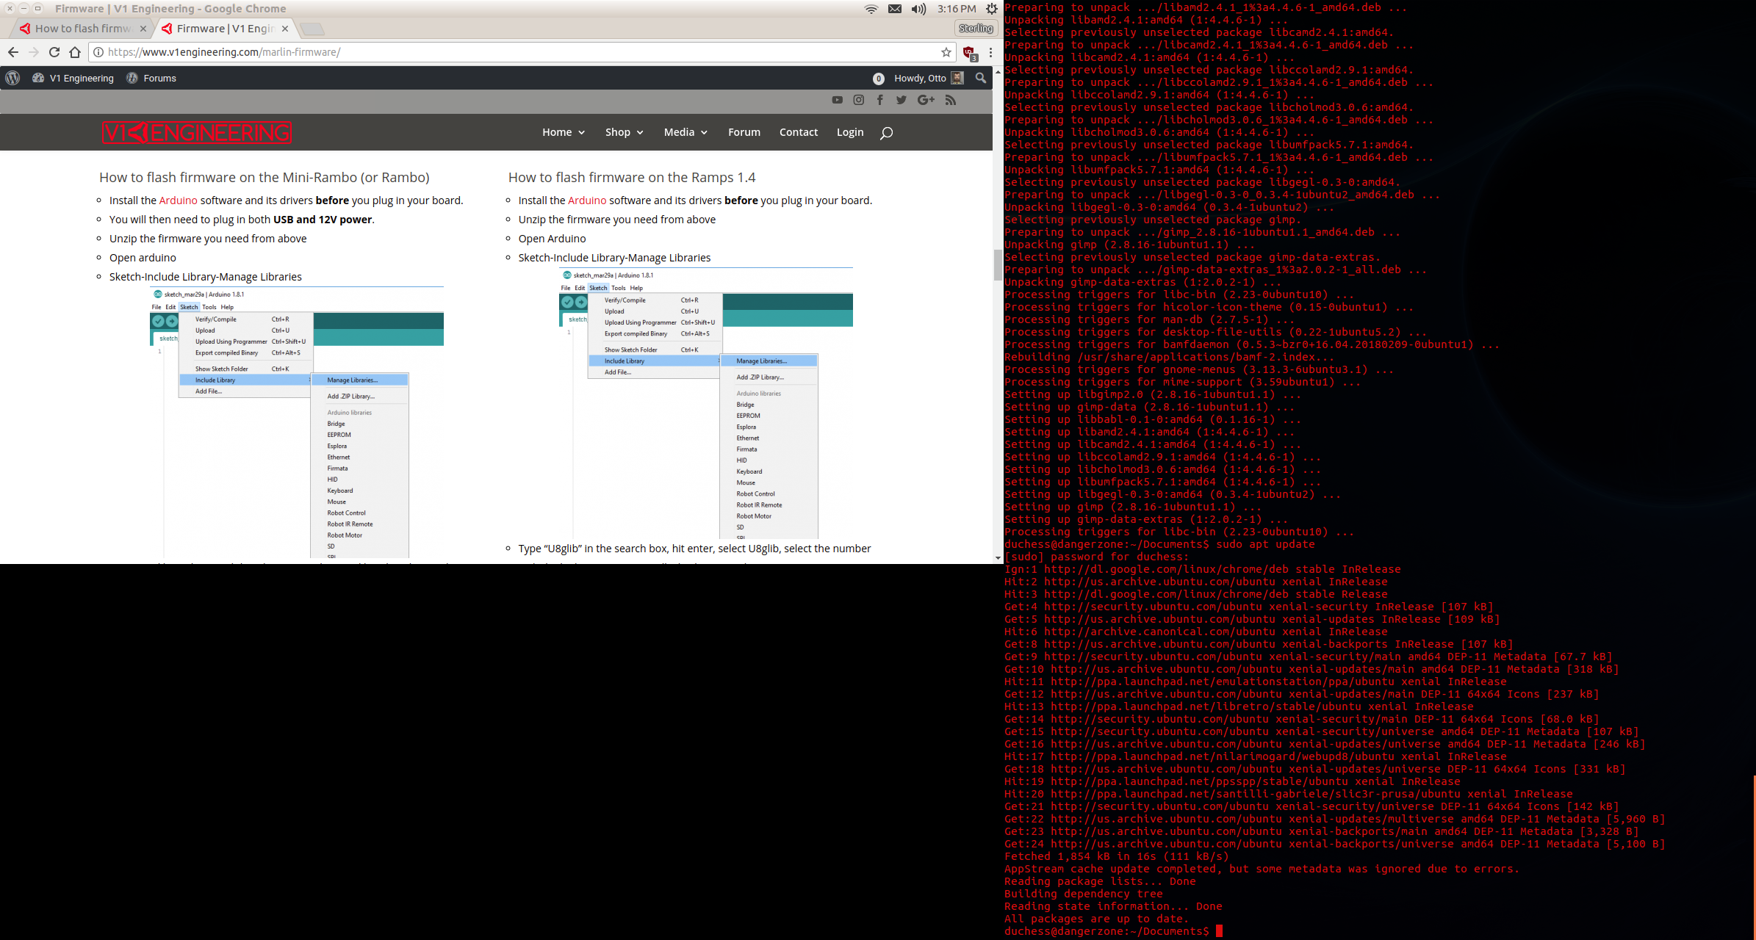Click scrollbar down arrow of the page
Screen dimensions: 1756x940
point(998,558)
